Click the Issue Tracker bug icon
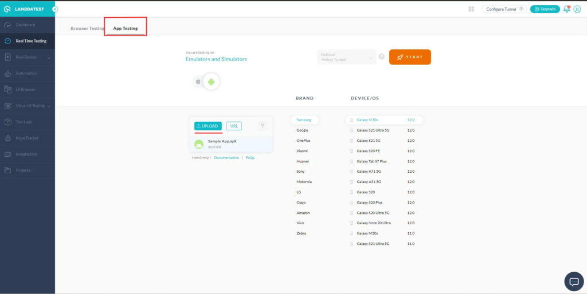This screenshot has height=294, width=587. click(7, 138)
